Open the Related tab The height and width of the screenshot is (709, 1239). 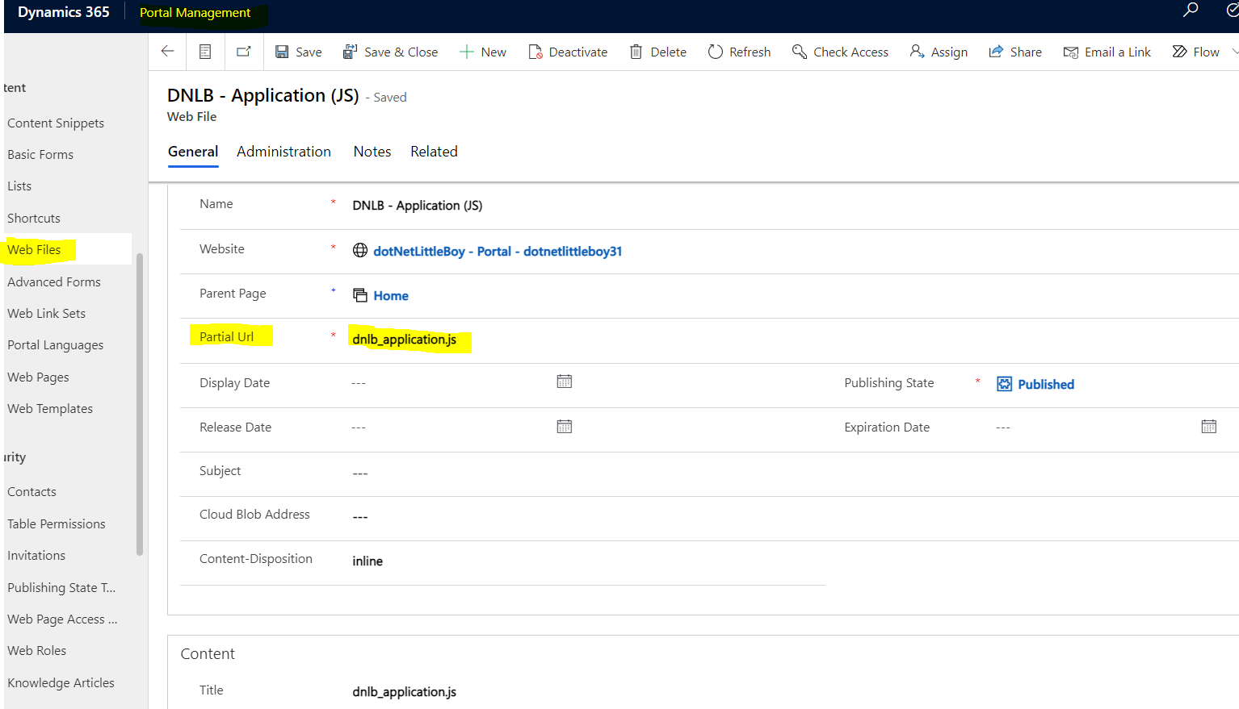click(434, 152)
